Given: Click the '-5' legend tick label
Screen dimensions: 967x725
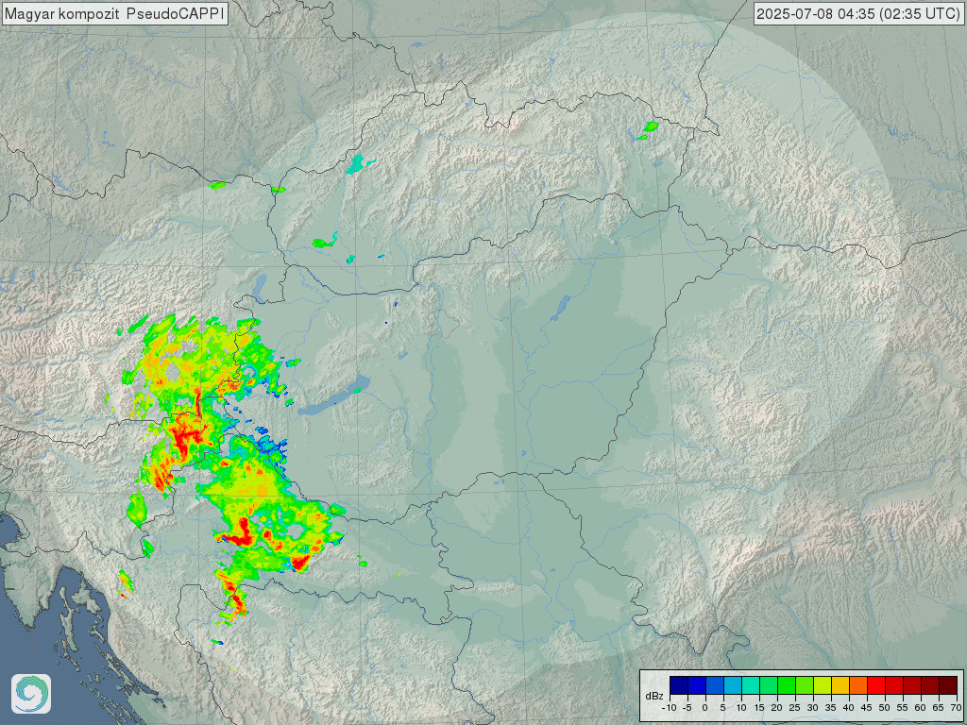Looking at the screenshot, I should coord(687,708).
